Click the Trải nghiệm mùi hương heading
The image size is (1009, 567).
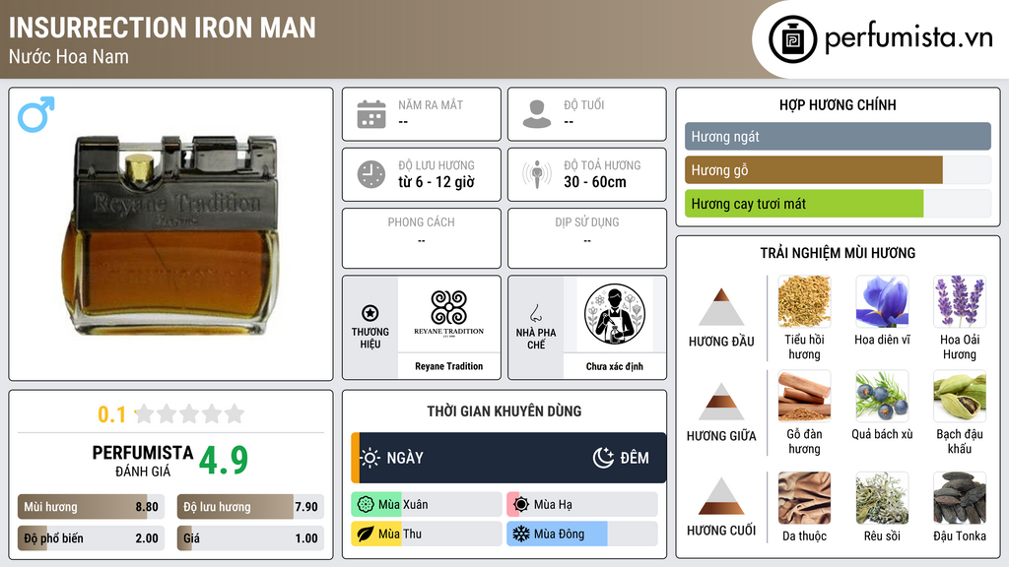[x=838, y=253]
